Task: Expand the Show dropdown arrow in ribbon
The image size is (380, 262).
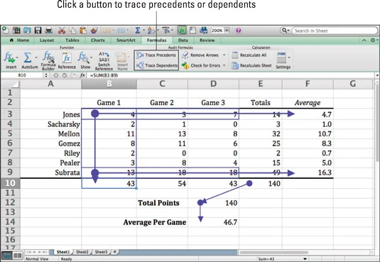Action: point(92,58)
